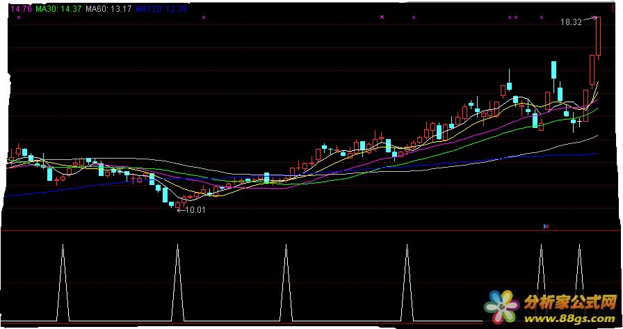Click the magenta 14.76 value label
Viewport: 623px width, 329px height.
(21, 9)
